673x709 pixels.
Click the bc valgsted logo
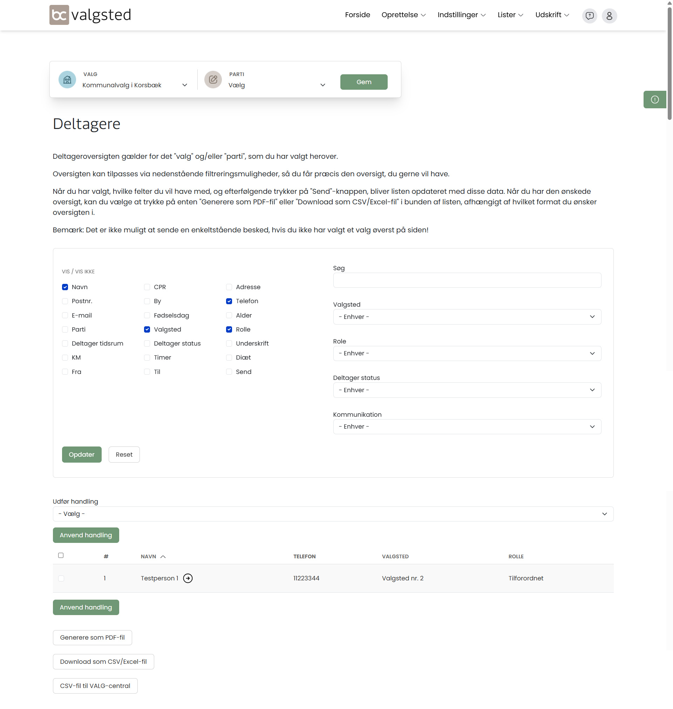[90, 15]
